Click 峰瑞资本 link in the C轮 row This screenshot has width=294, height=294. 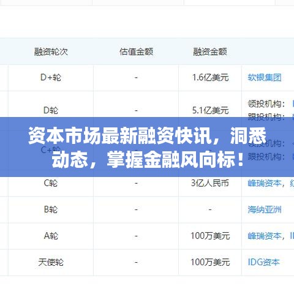265,183
